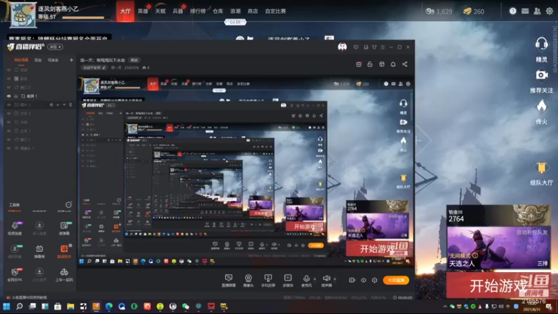
Task: Expand the mode pill next to the 直播伴侣 logo
Action: pos(56,47)
